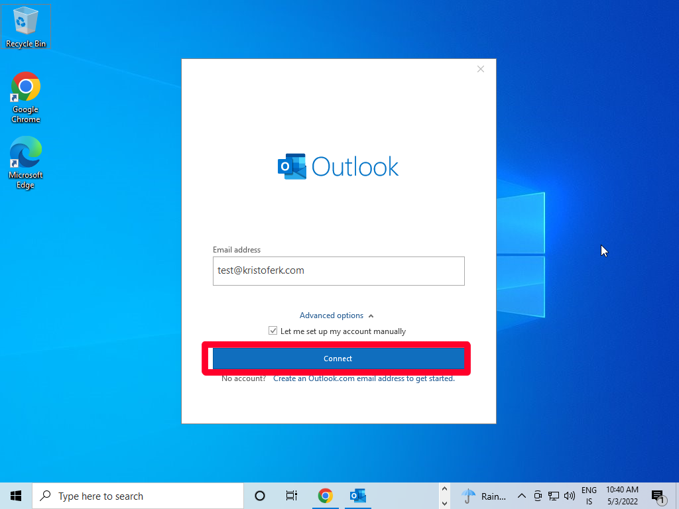679x509 pixels.
Task: Uncheck 'Let me set up my account manually'
Action: (x=273, y=331)
